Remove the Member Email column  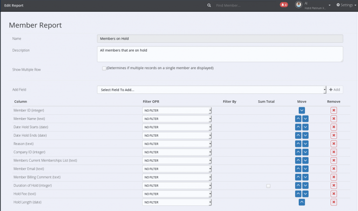pyautogui.click(x=334, y=169)
